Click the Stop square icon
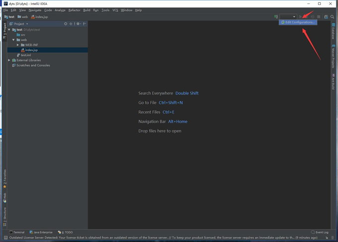Image resolution: width=338 pixels, height=242 pixels. coord(319,16)
